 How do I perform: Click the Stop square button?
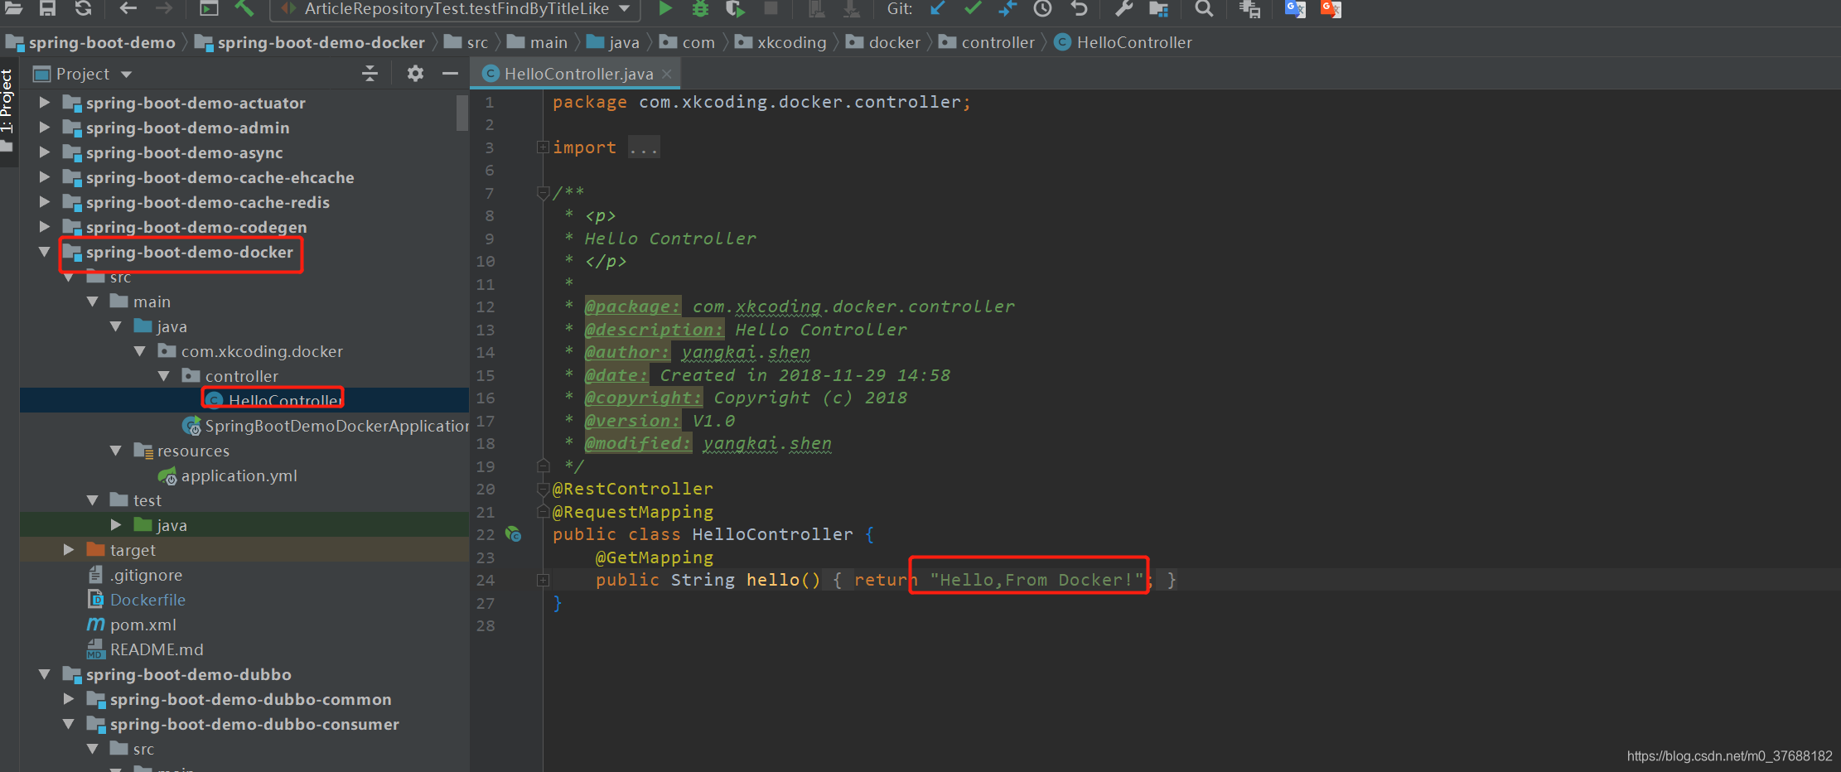click(x=770, y=8)
